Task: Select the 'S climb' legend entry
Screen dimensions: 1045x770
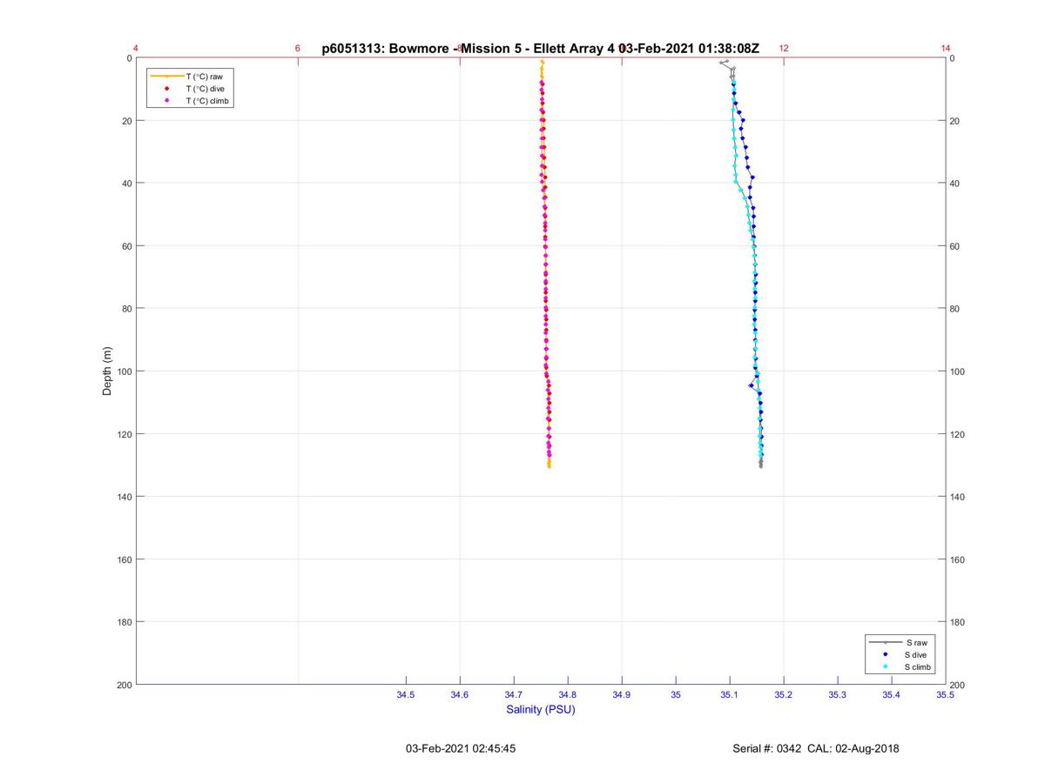Action: (x=919, y=666)
